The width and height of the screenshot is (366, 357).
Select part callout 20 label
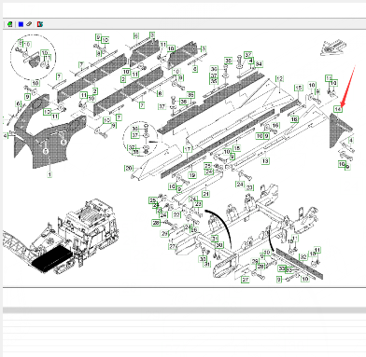coord(129,168)
